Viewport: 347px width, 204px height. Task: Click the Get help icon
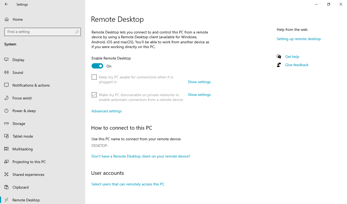(x=279, y=56)
